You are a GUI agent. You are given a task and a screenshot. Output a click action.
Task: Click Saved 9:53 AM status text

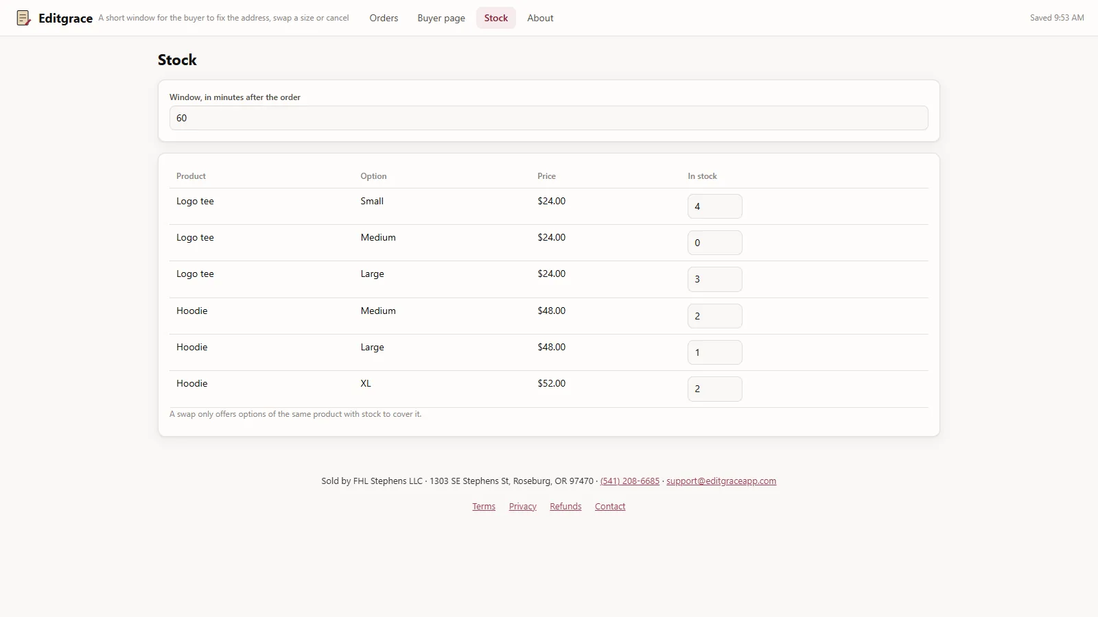coord(1057,18)
